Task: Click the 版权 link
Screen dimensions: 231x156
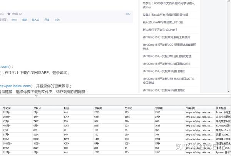Action: (x=128, y=14)
